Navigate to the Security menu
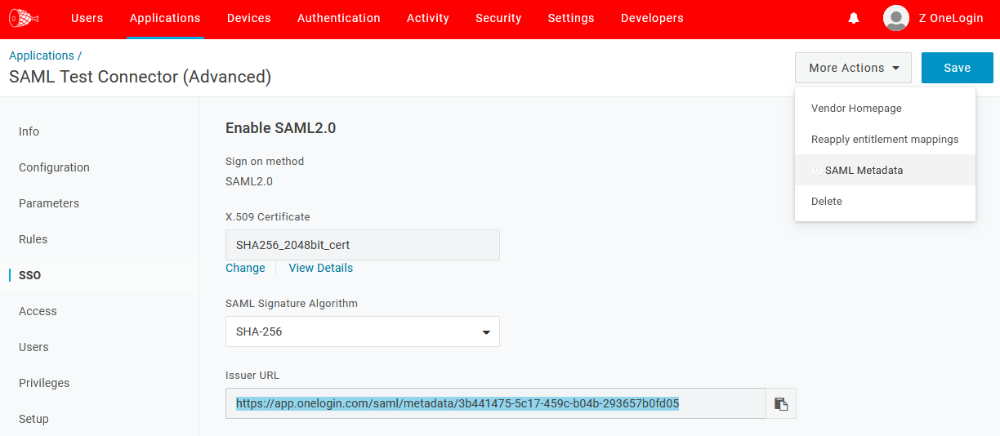The width and height of the screenshot is (1000, 436). (498, 18)
